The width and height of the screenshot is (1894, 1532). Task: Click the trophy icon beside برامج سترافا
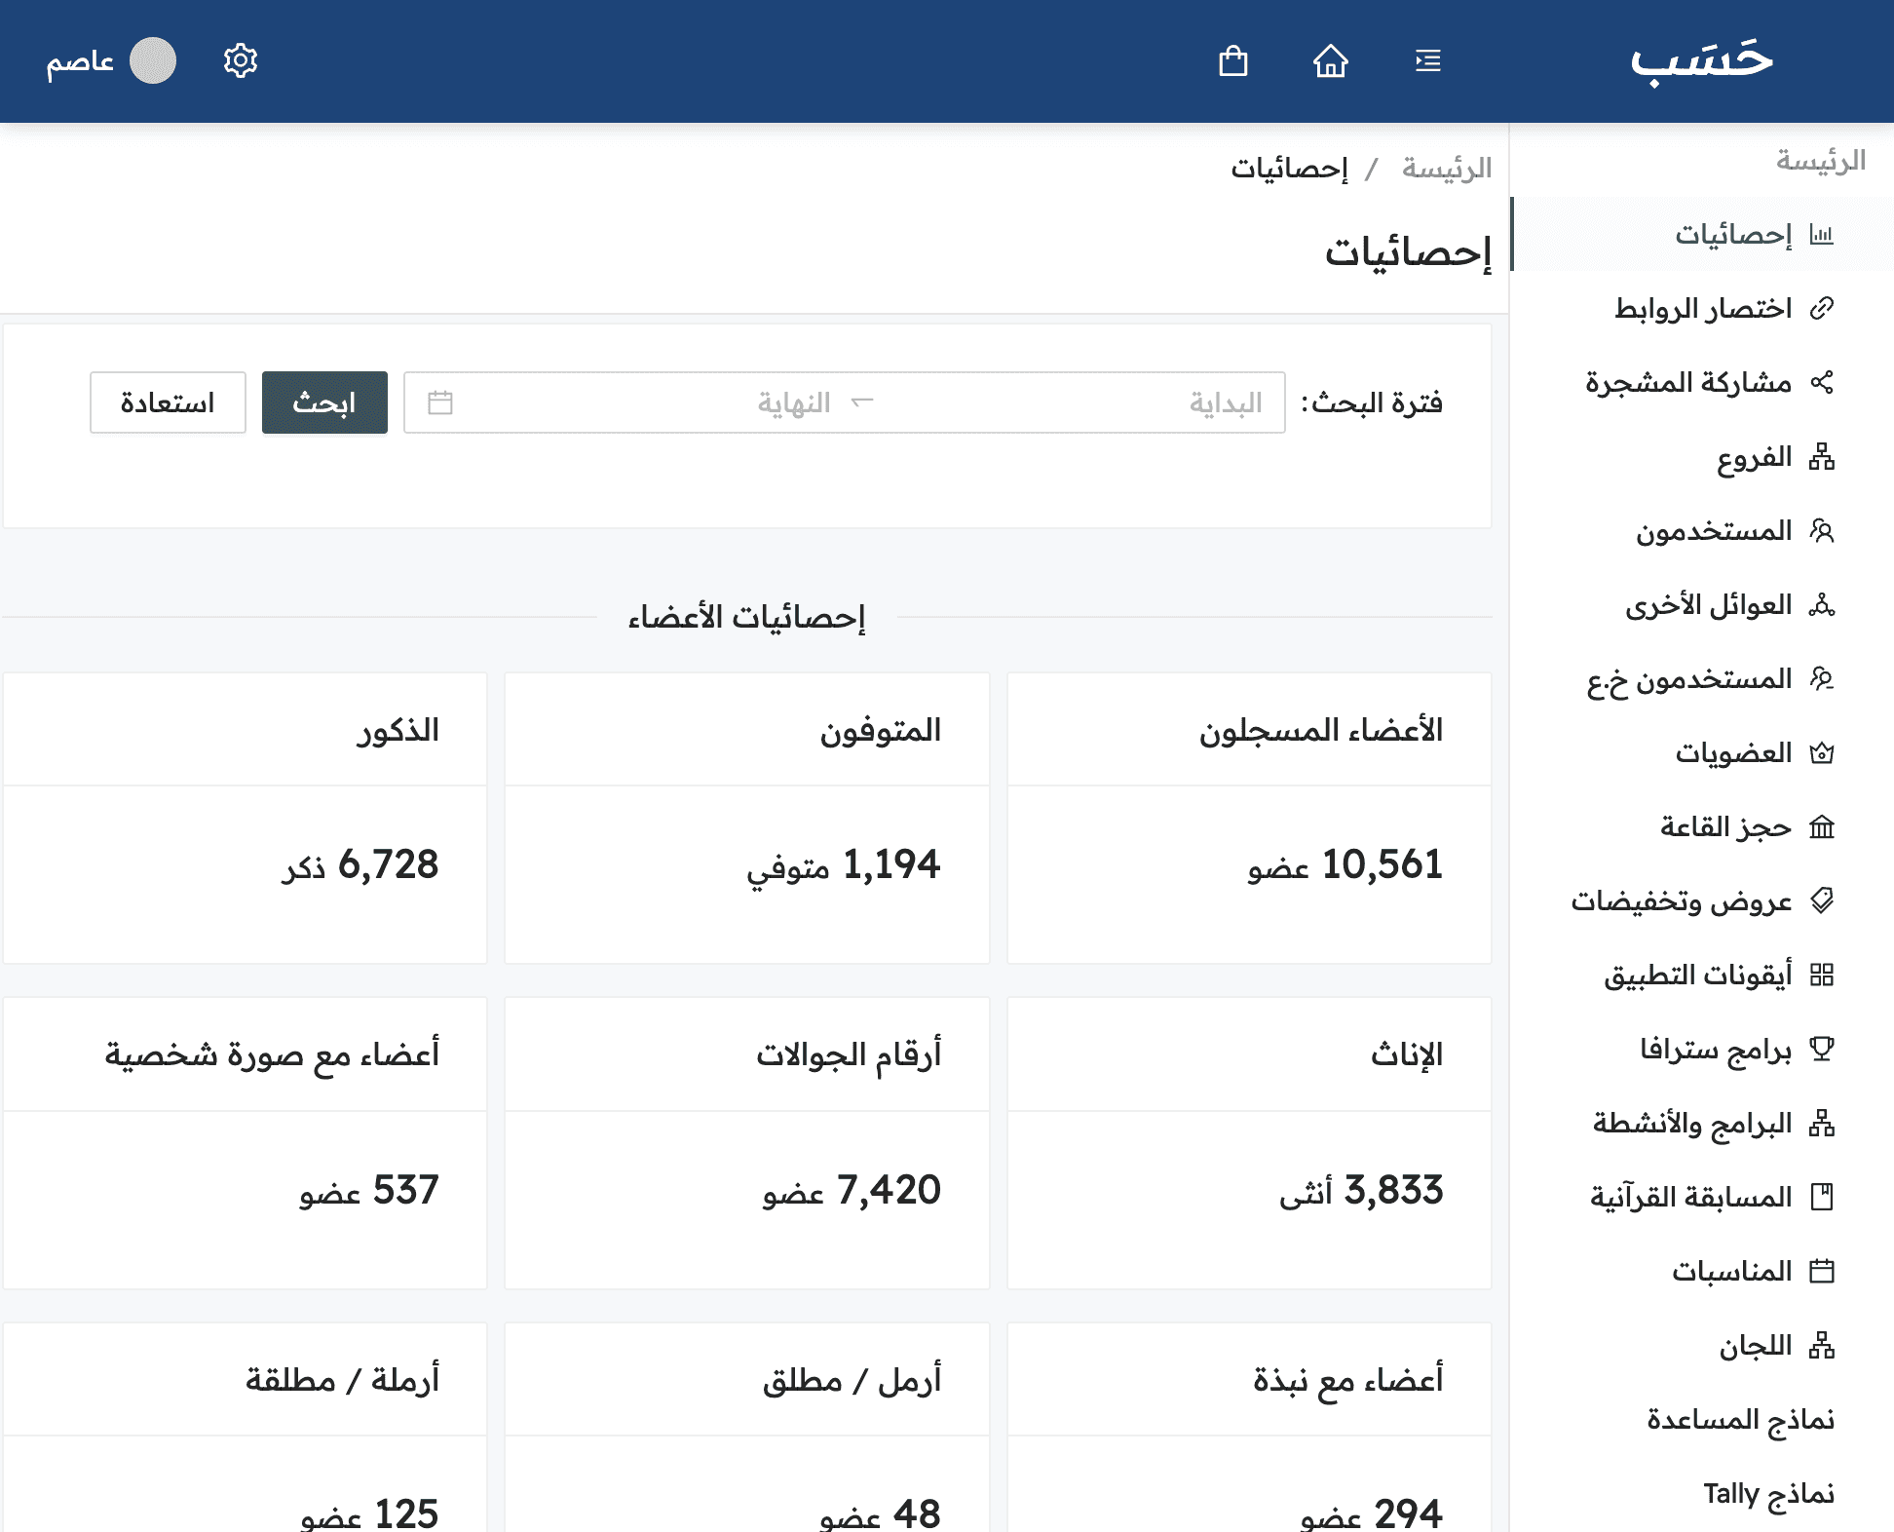1822,1050
